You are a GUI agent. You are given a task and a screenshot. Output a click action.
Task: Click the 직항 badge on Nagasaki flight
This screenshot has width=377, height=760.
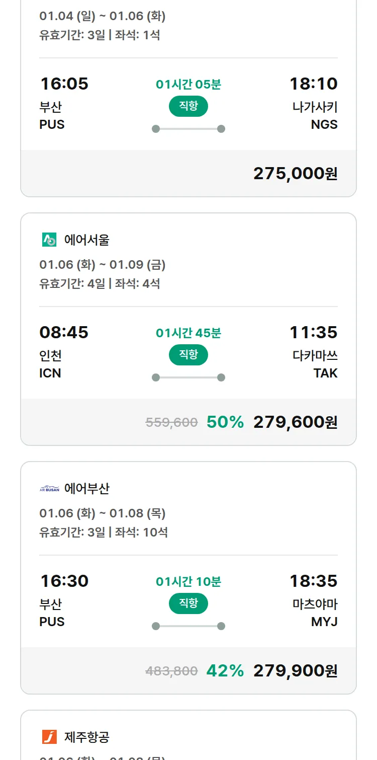point(189,106)
